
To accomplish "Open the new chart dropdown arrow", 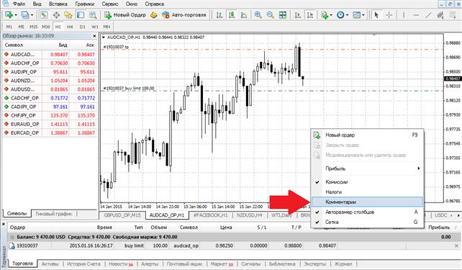I will coord(16,14).
